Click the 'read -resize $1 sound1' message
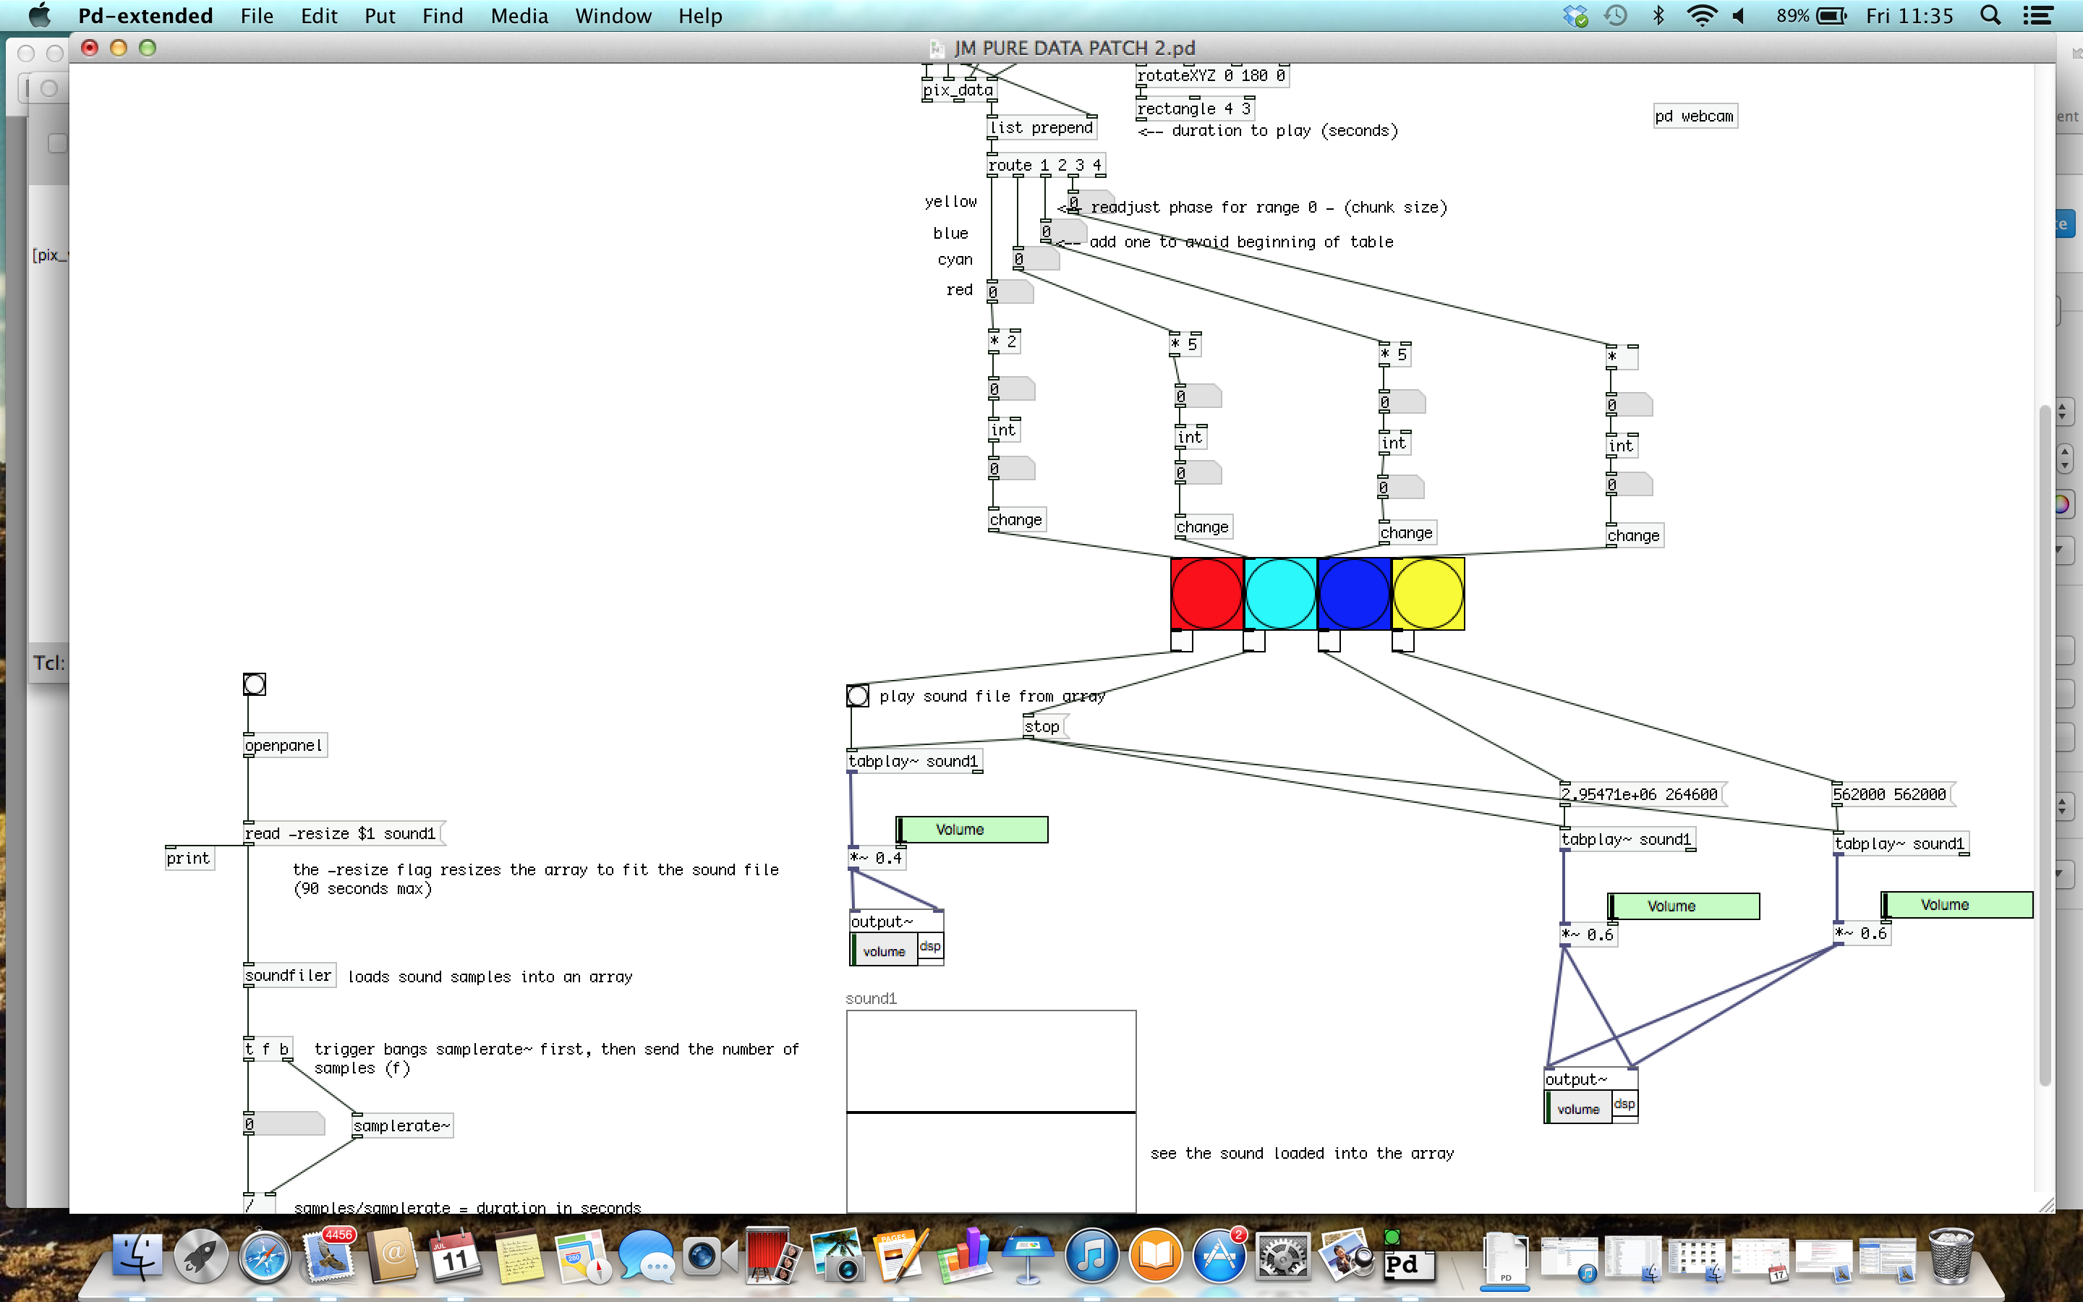The image size is (2083, 1302). coord(344,833)
